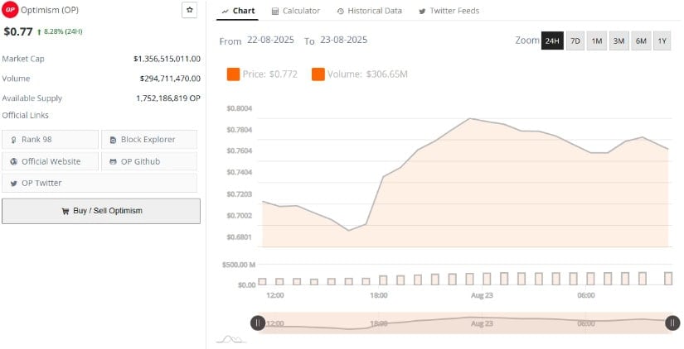Image resolution: width=684 pixels, height=349 pixels.
Task: Open the OP Twitter link
Action: pos(99,183)
